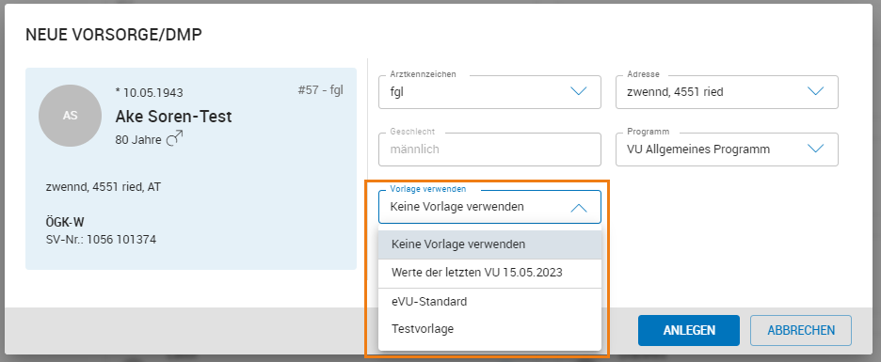Click the Adresse field chevron arrow

815,91
